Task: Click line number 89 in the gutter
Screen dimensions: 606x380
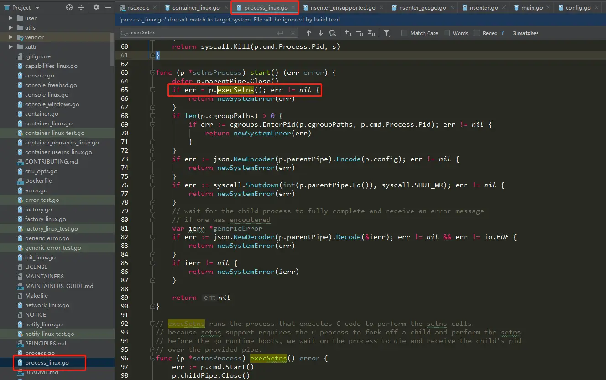Action: pyautogui.click(x=124, y=298)
